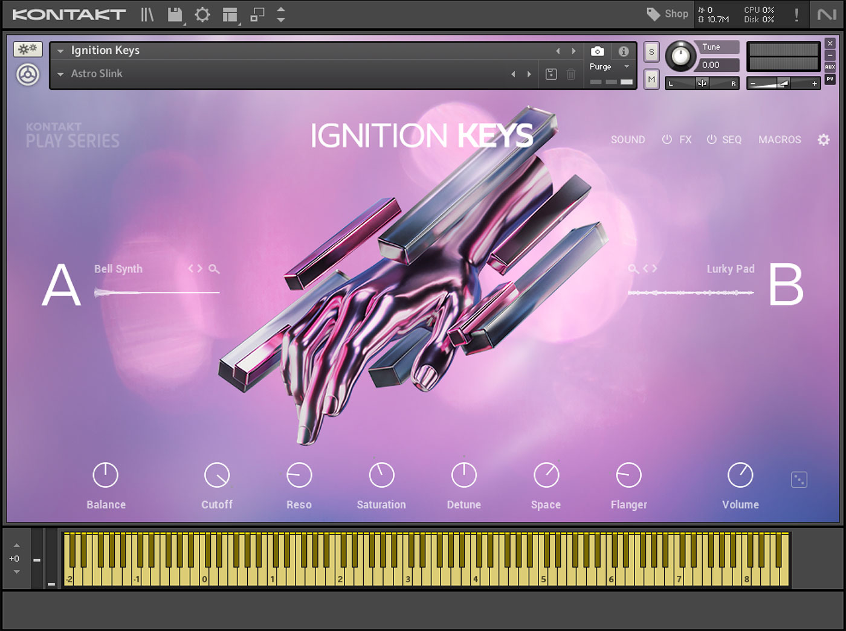Click the minimize instrument view button
Viewport: 846px width, 631px height.
[830, 55]
